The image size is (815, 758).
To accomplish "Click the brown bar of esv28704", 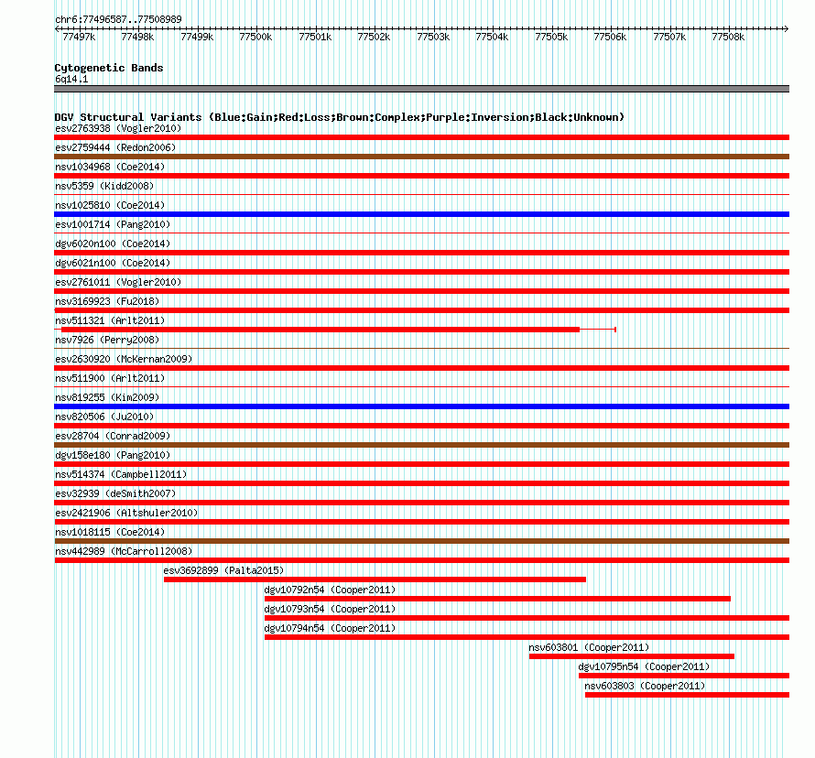I will pos(421,445).
